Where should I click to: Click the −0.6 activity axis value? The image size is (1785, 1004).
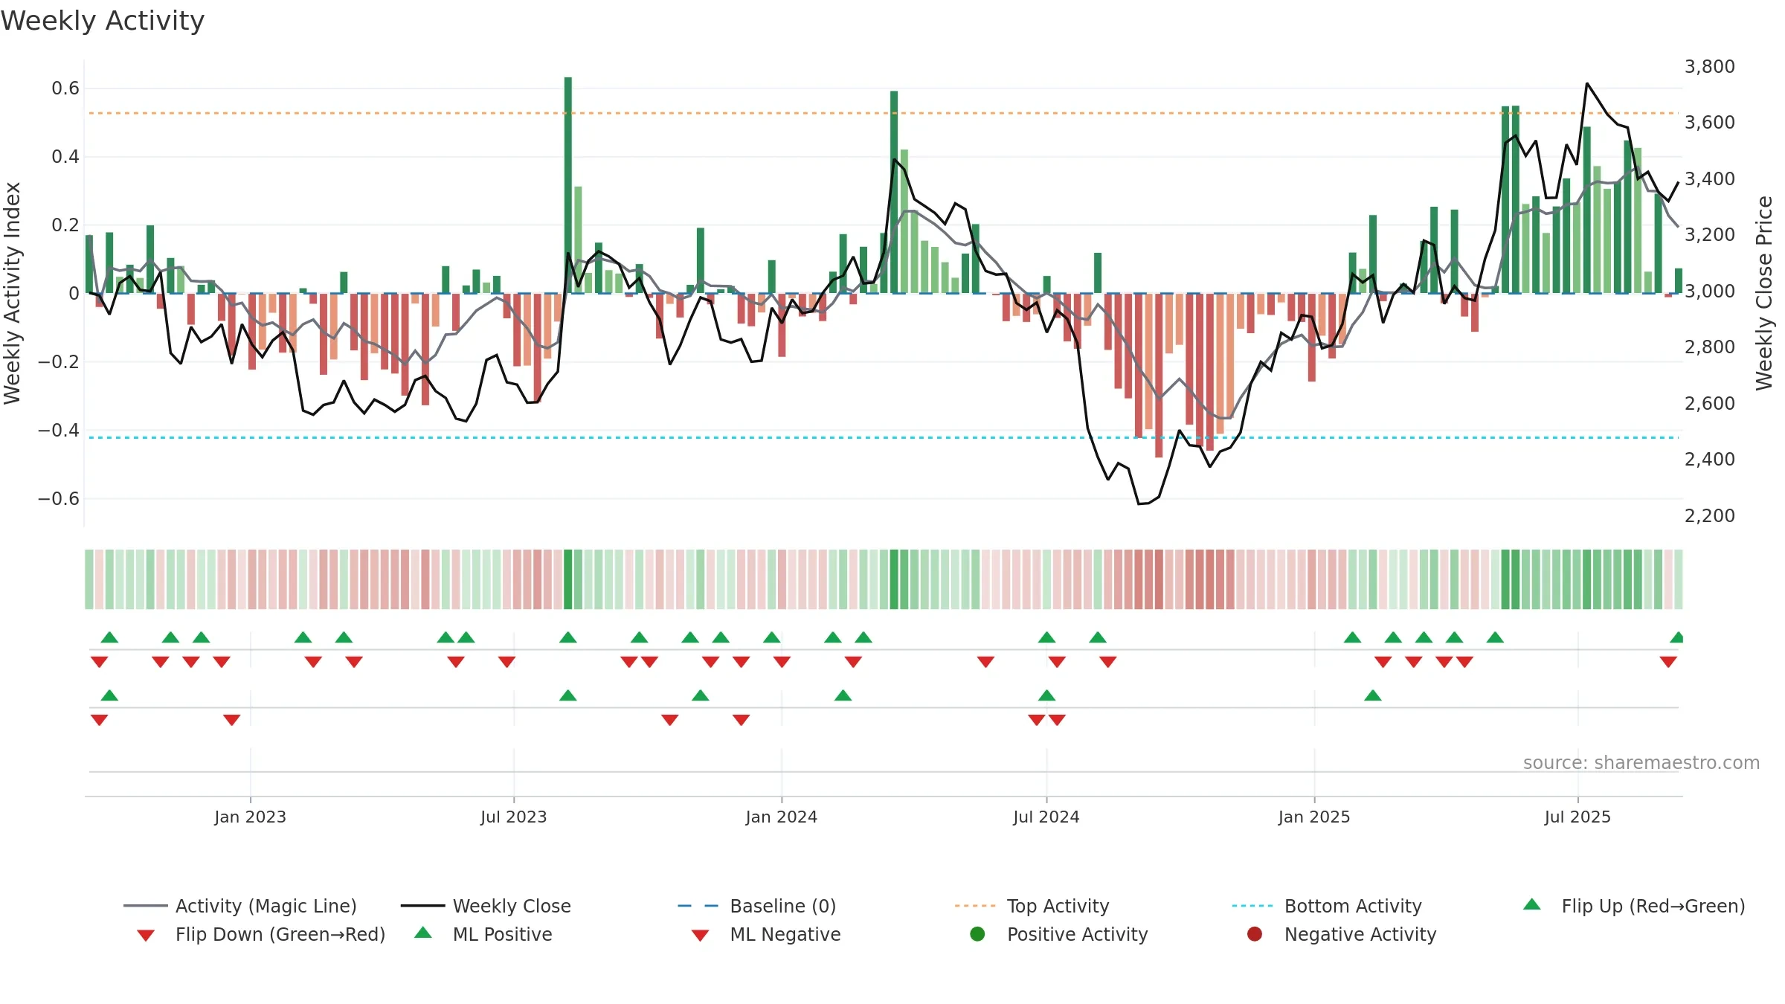point(59,498)
